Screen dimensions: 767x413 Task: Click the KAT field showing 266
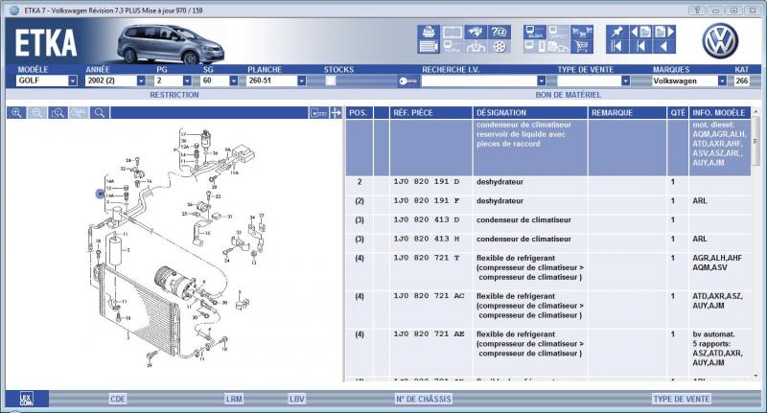(x=741, y=81)
